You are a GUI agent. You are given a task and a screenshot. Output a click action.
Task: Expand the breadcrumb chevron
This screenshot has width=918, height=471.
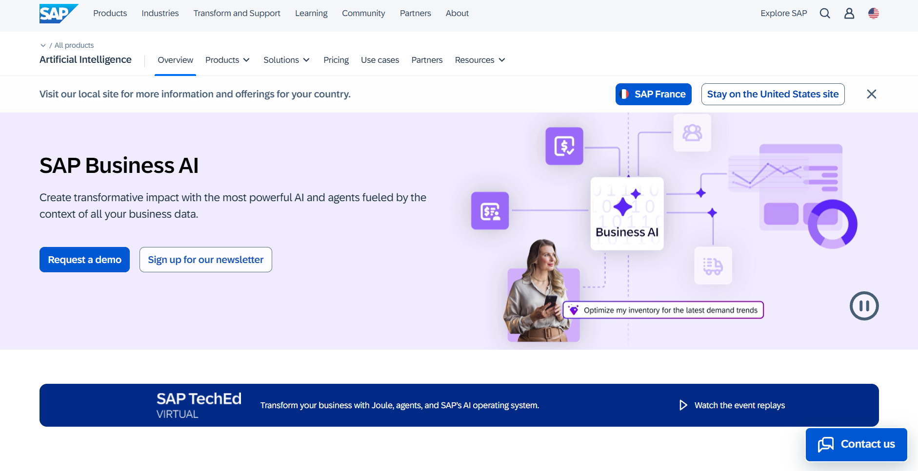click(x=43, y=45)
